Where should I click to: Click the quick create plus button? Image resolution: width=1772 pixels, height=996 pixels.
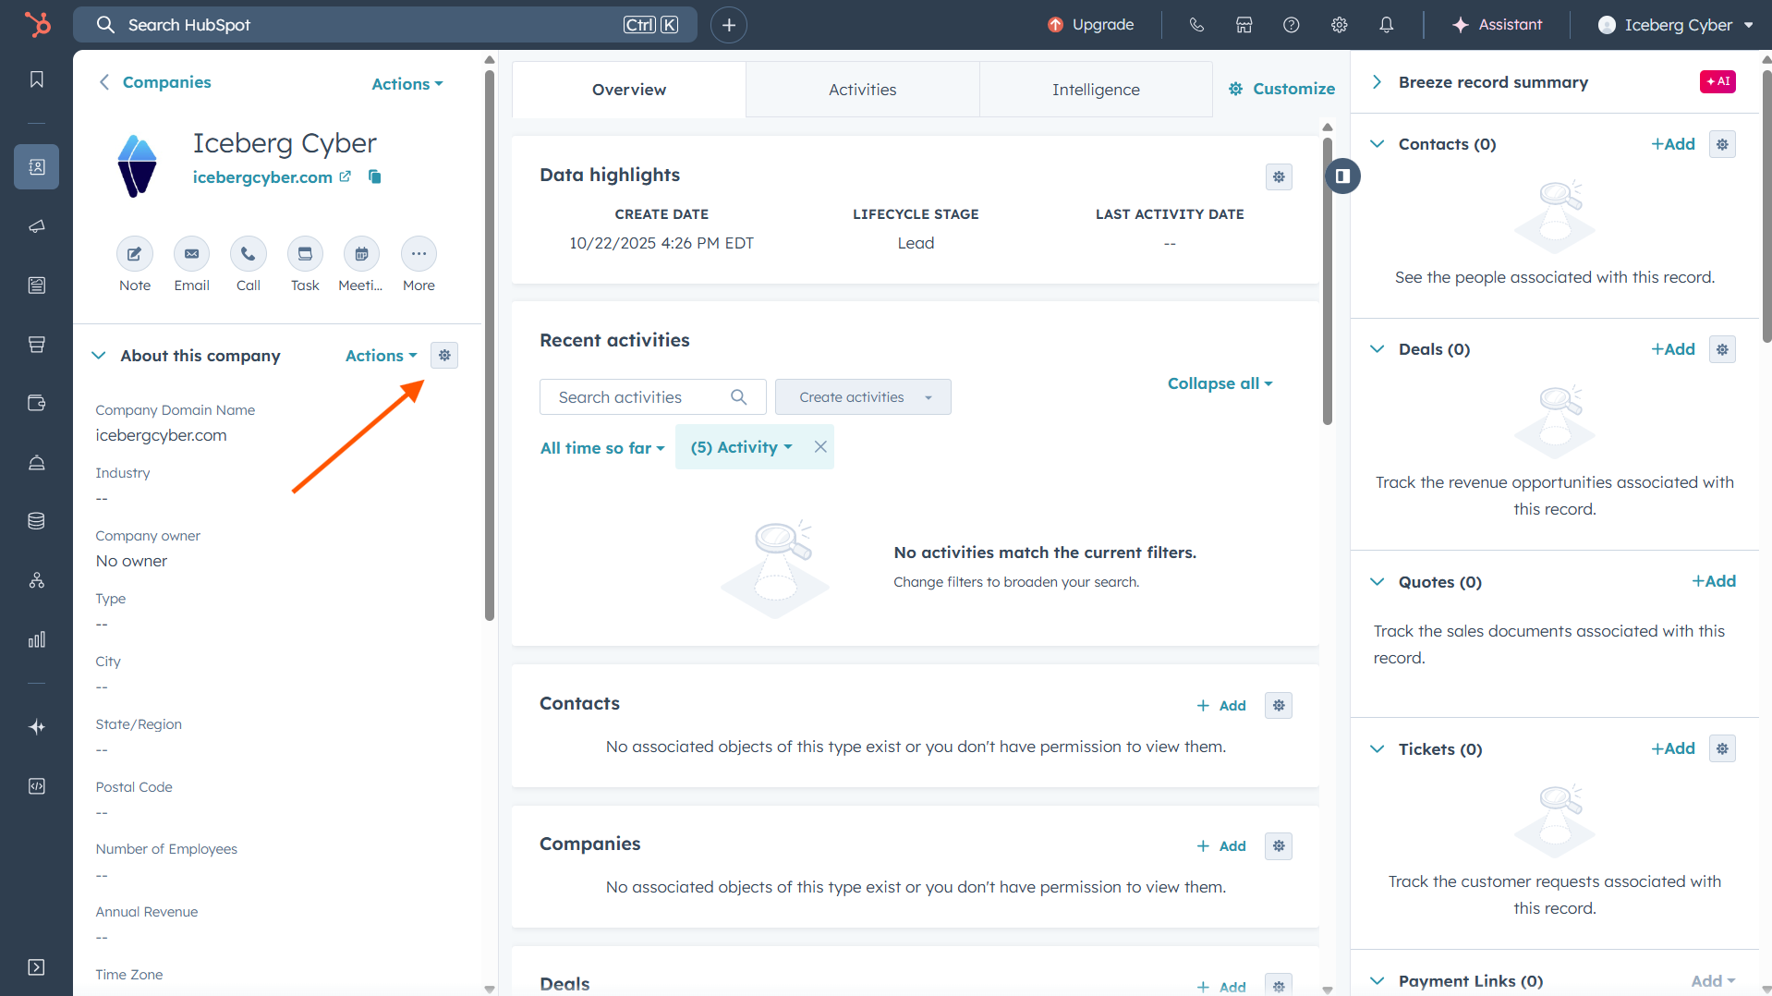coord(729,25)
